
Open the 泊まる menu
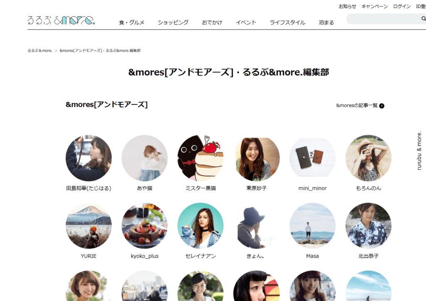[x=326, y=22]
